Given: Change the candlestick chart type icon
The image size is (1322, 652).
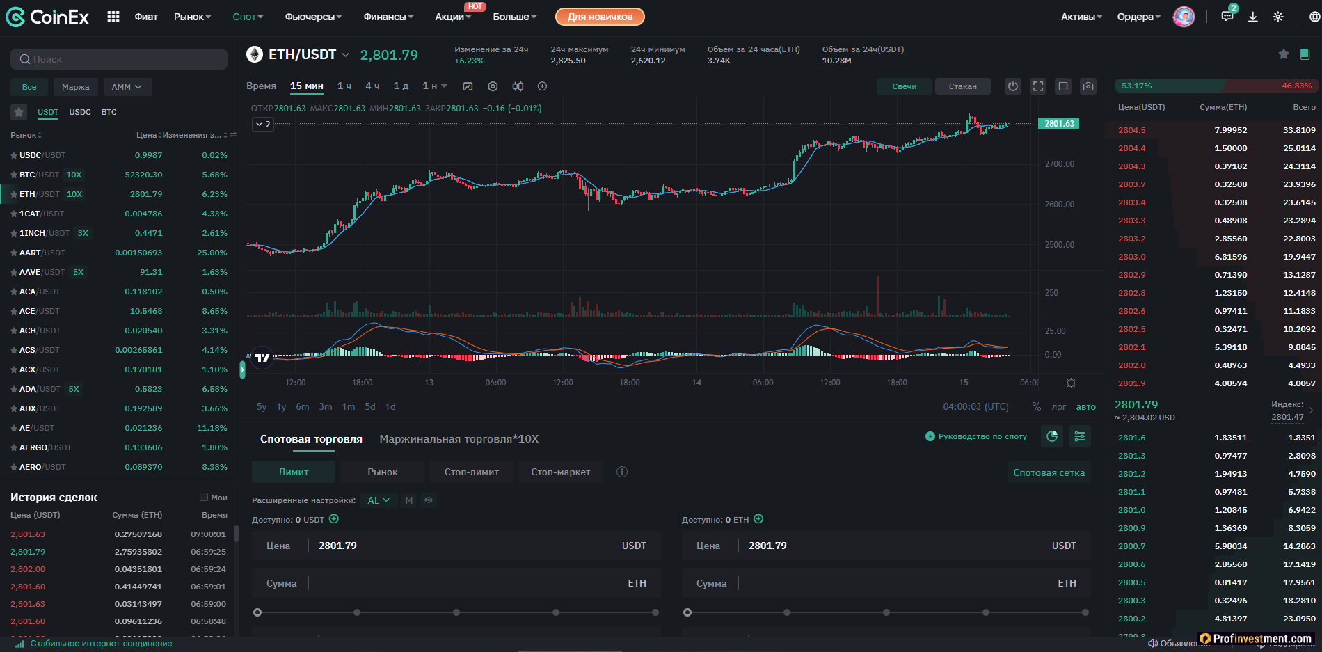Looking at the screenshot, I should 518,86.
